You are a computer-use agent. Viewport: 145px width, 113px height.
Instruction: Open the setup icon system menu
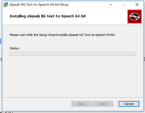coord(5,5)
